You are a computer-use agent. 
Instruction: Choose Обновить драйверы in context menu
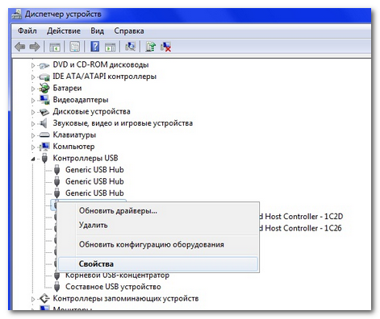pos(118,211)
